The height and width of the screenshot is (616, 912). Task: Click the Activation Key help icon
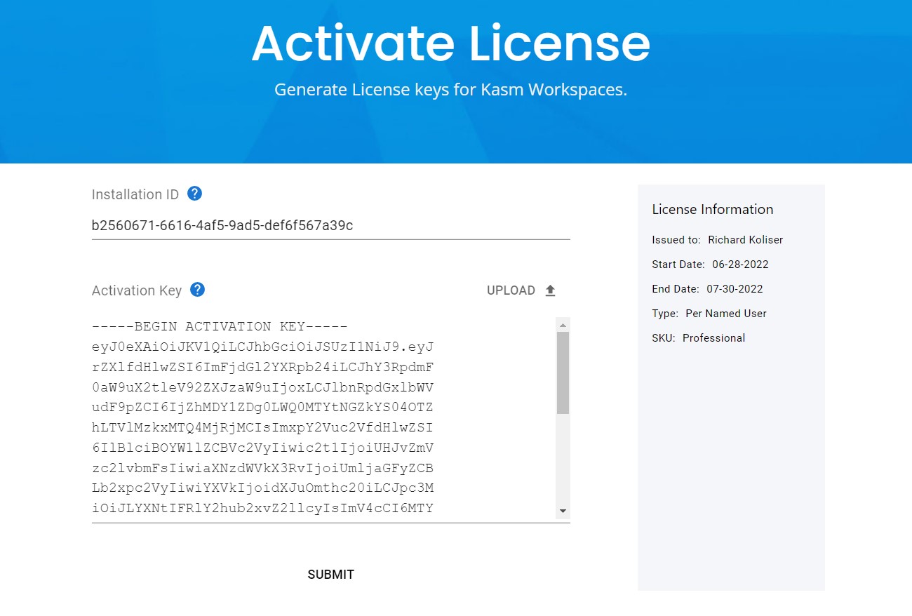point(198,290)
